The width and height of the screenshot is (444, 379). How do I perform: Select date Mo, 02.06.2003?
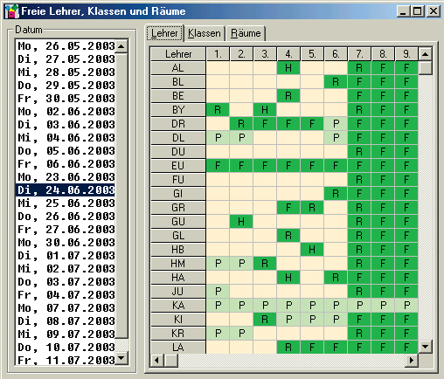[66, 112]
